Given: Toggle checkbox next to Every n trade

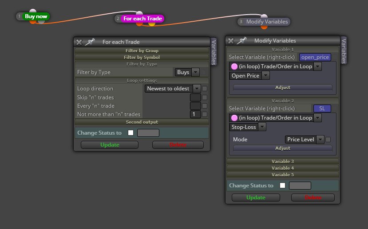Looking at the screenshot, I should click(x=205, y=106).
